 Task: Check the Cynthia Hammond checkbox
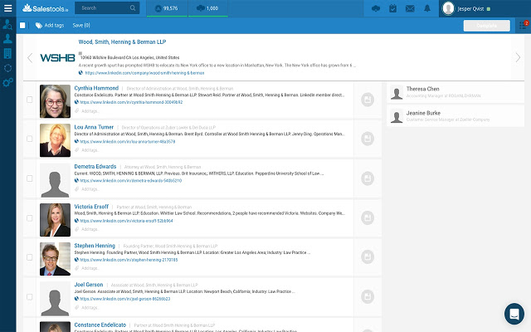click(30, 100)
